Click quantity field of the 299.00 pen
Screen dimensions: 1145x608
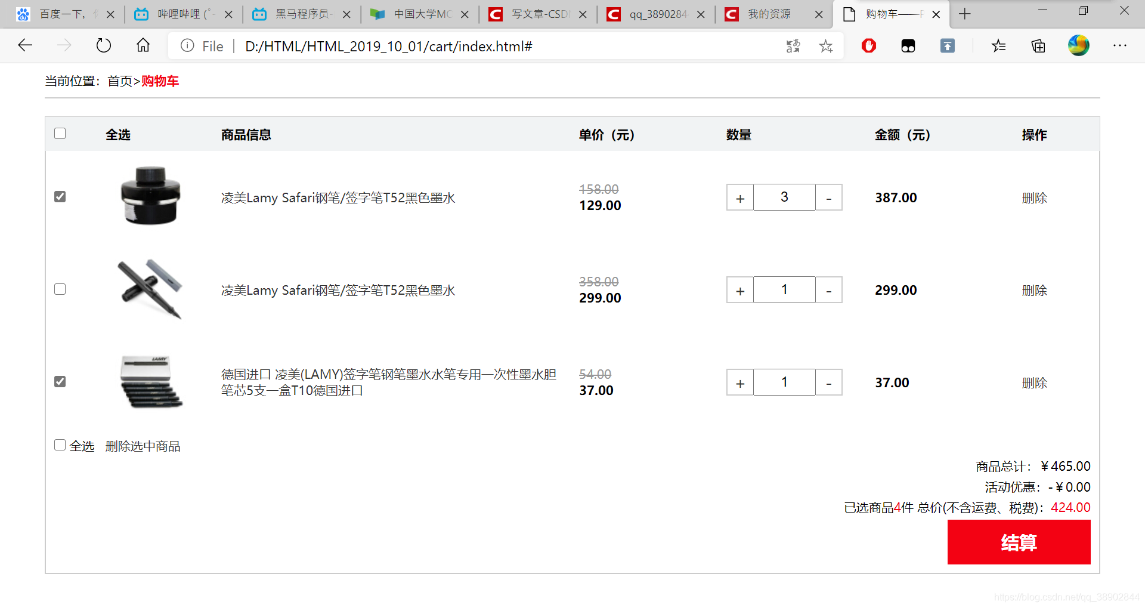[784, 290]
